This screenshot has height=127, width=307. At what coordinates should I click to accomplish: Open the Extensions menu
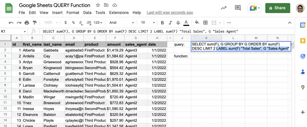click(119, 13)
